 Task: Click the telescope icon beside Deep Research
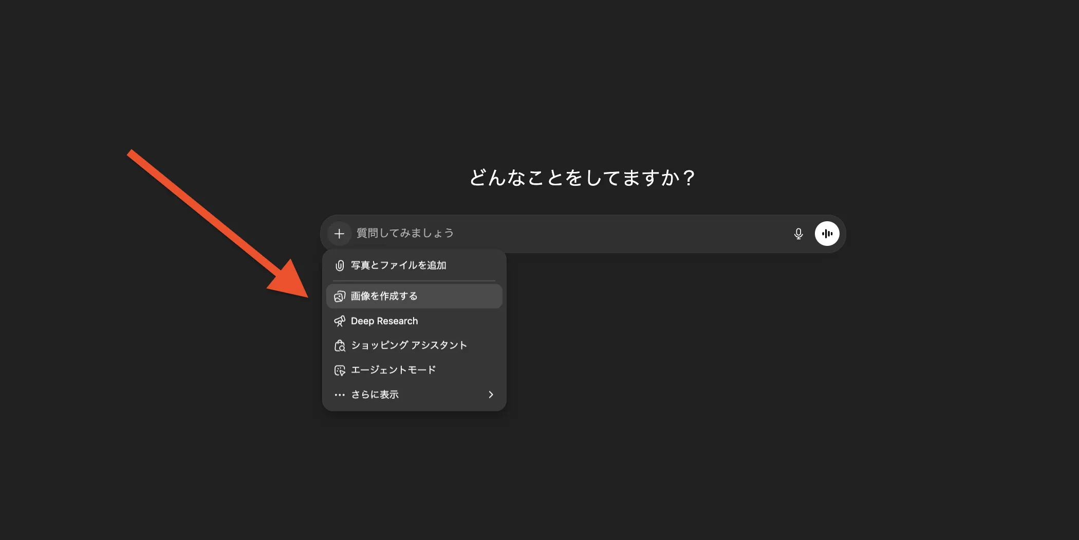pos(339,321)
